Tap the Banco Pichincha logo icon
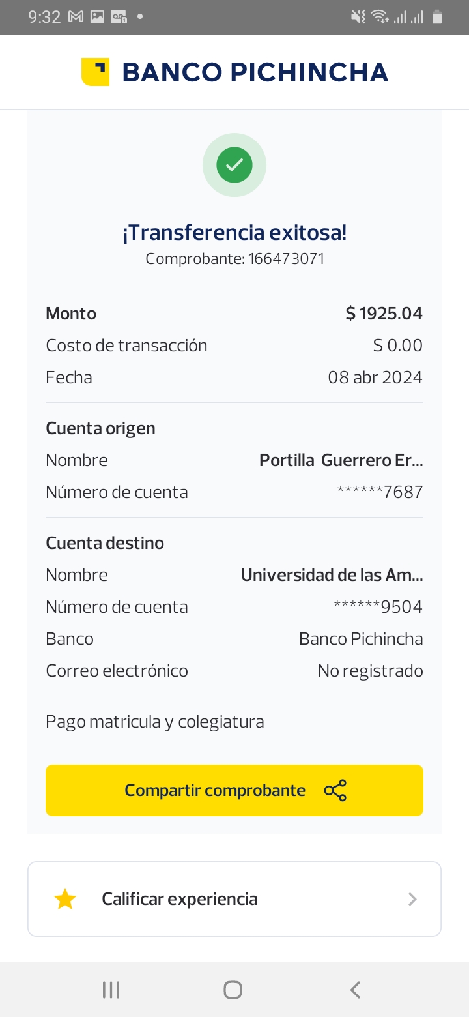Viewport: 469px width, 1017px height. tap(95, 72)
